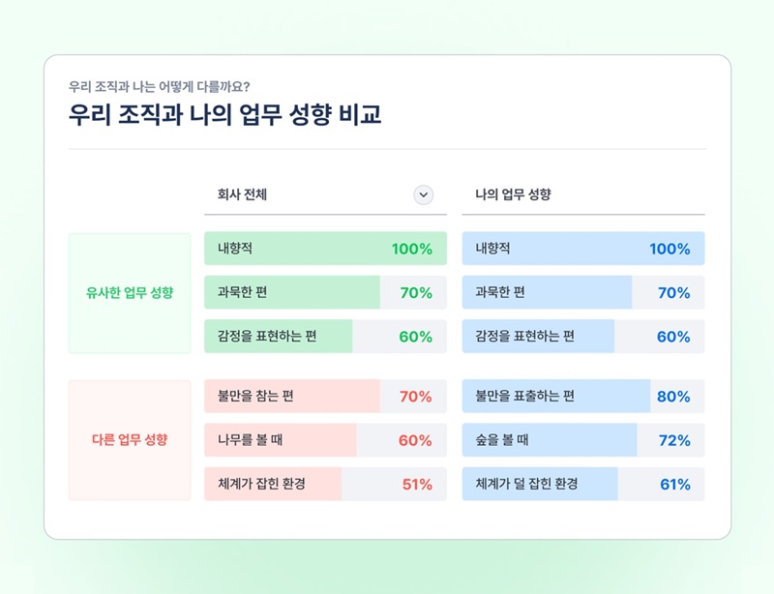This screenshot has height=594, width=774.
Task: Select the green 과묵한 편 70% bar
Action: (325, 293)
